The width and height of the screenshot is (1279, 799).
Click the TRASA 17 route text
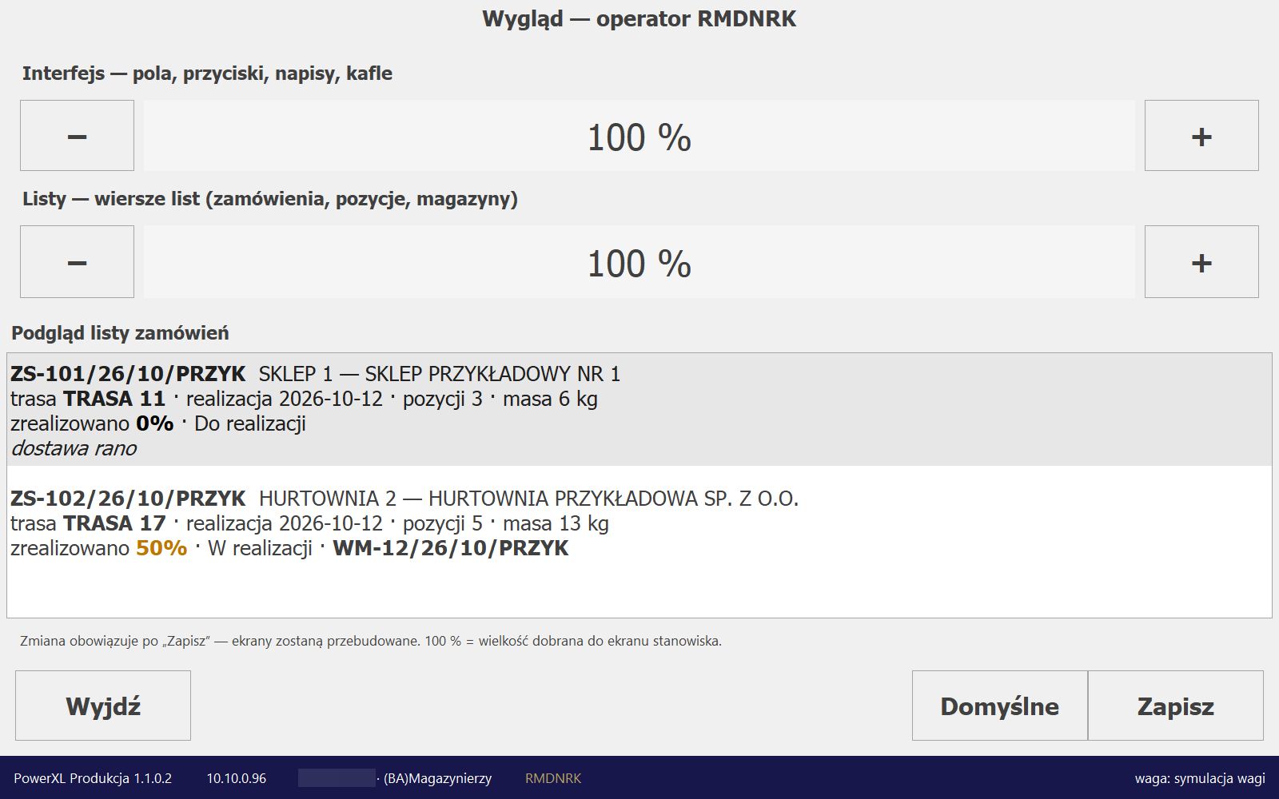click(x=114, y=523)
